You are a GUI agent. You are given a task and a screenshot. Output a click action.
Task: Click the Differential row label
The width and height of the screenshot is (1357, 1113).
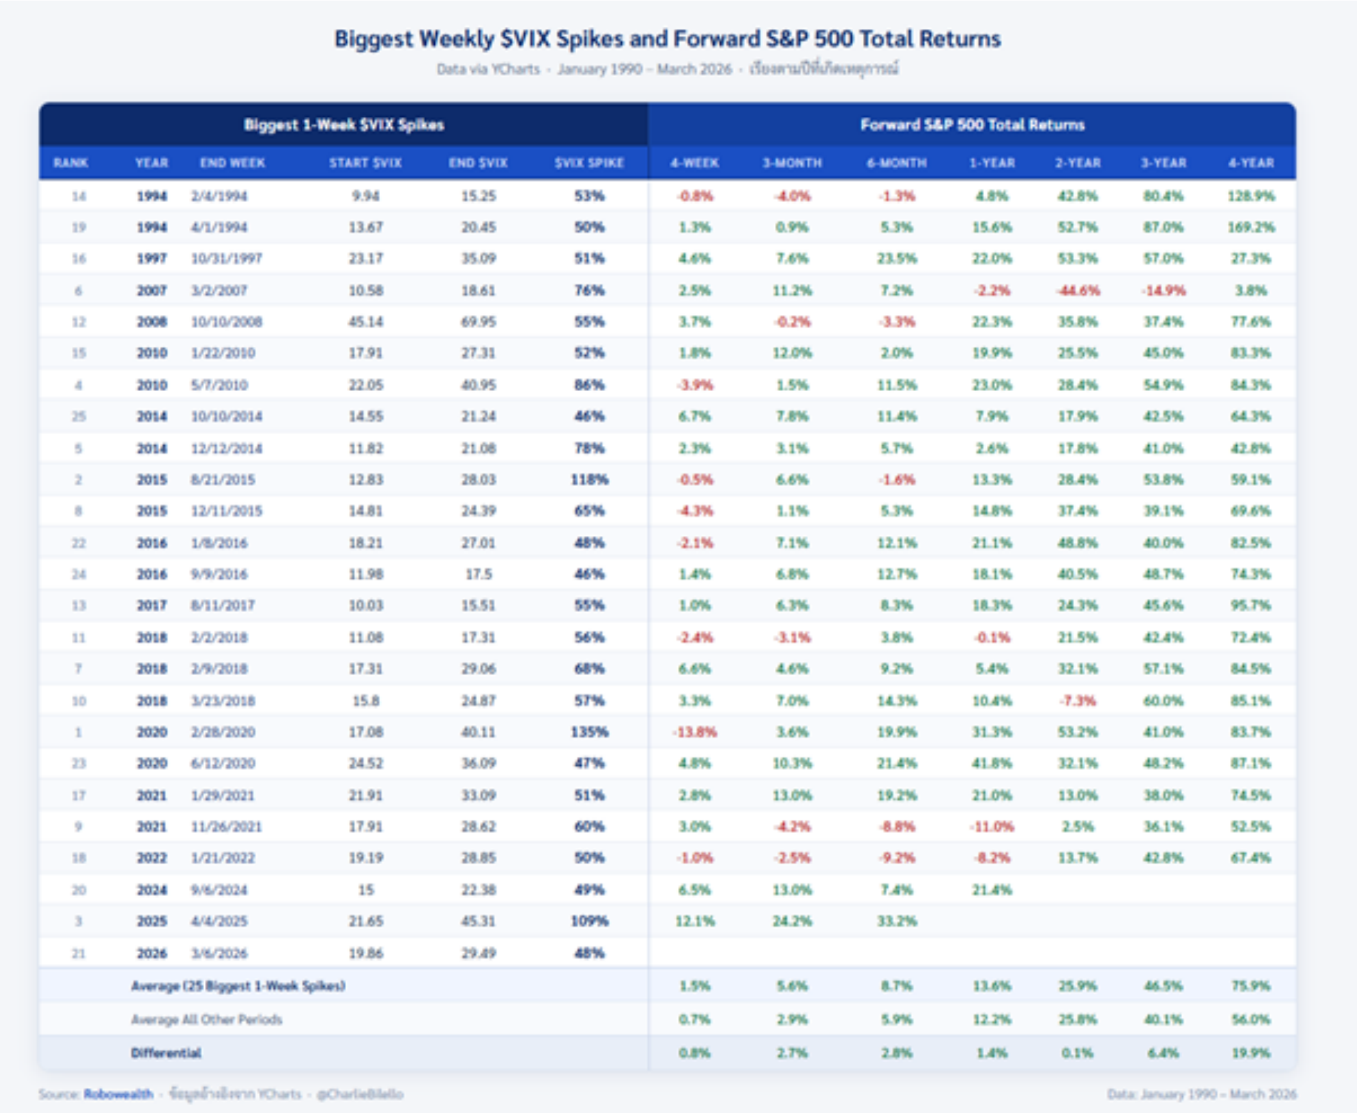click(166, 1053)
